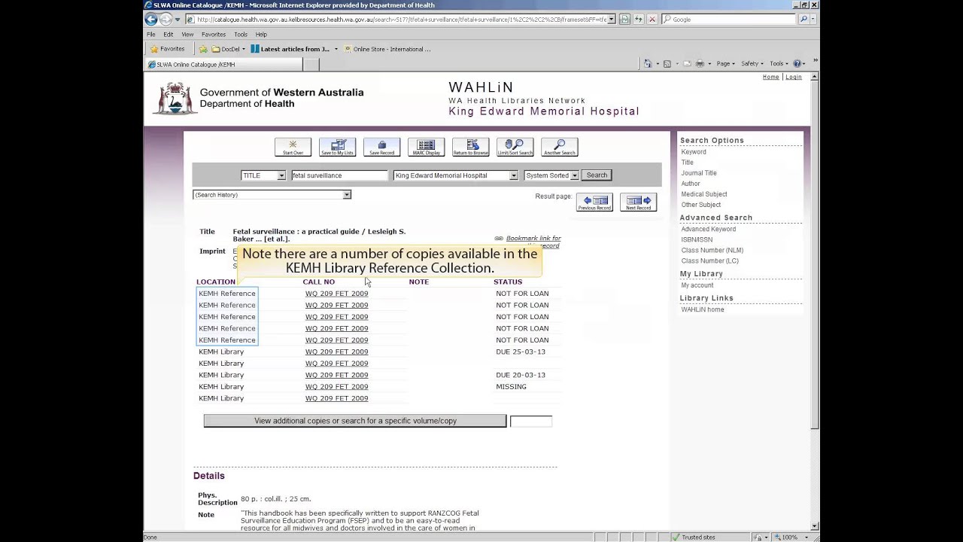Click the browser Forward arrow button

pos(166,20)
